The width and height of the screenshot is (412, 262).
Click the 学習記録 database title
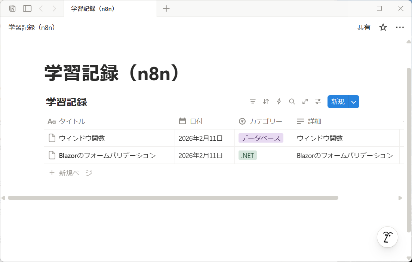(x=67, y=102)
